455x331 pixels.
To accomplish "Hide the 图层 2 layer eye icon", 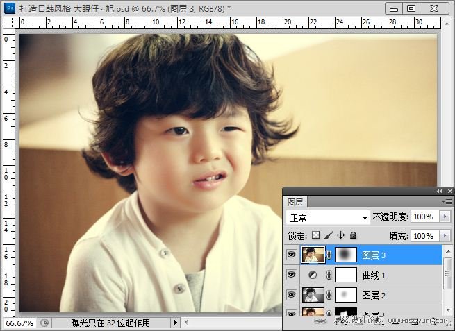I will [291, 295].
